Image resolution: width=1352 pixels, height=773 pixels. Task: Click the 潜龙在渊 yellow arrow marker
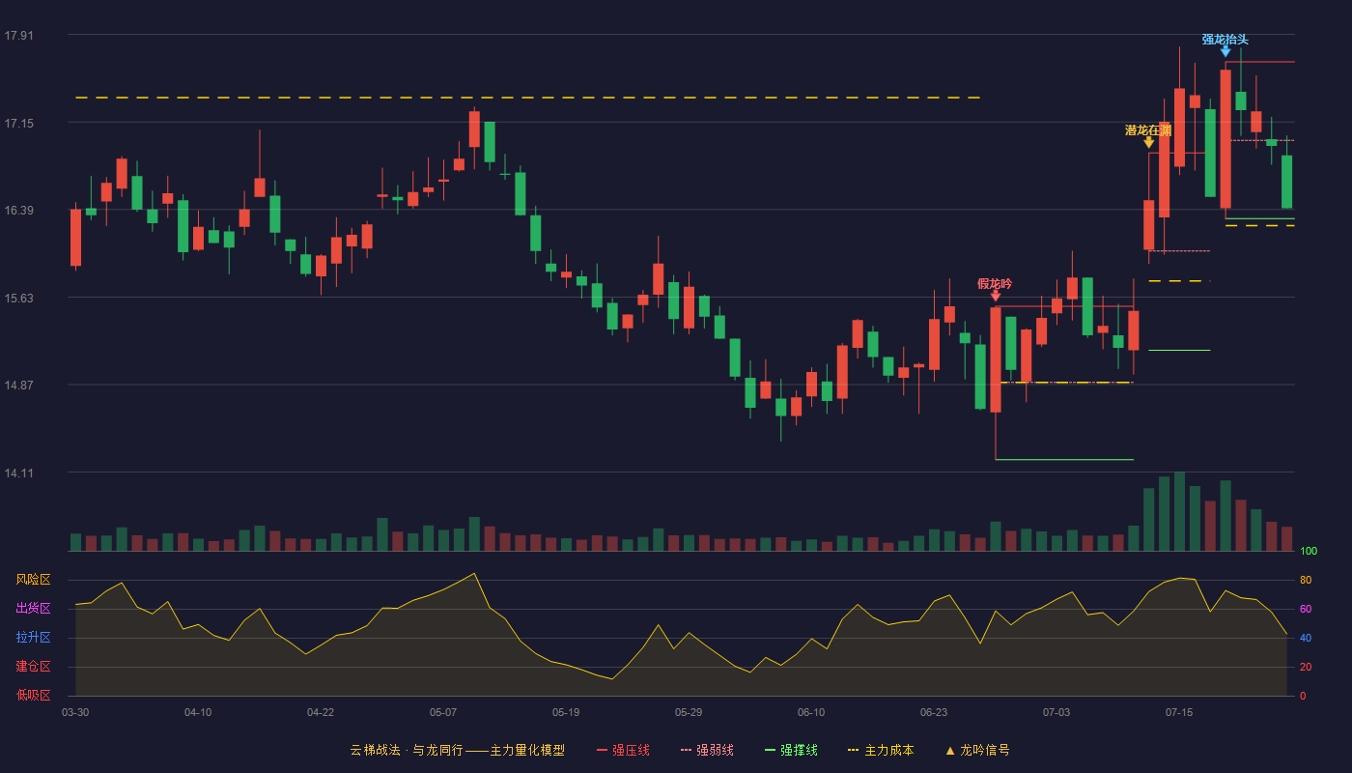tap(1149, 142)
